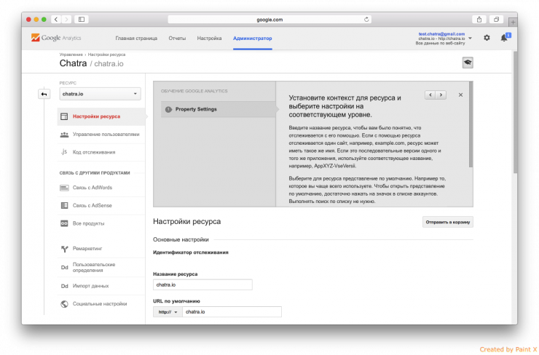Screen dimensions: 539x355
Task: Click the user management people icon
Action: click(64, 135)
